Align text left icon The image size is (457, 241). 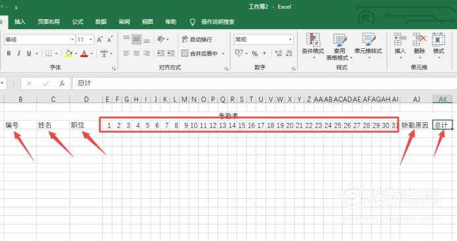[126, 53]
